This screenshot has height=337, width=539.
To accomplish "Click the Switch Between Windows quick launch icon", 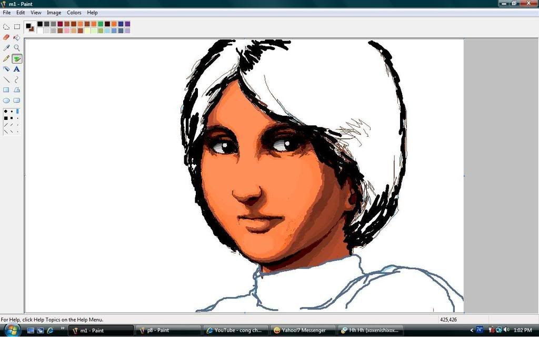I will click(x=40, y=331).
